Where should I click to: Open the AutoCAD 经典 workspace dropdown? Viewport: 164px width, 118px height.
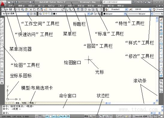28,14
